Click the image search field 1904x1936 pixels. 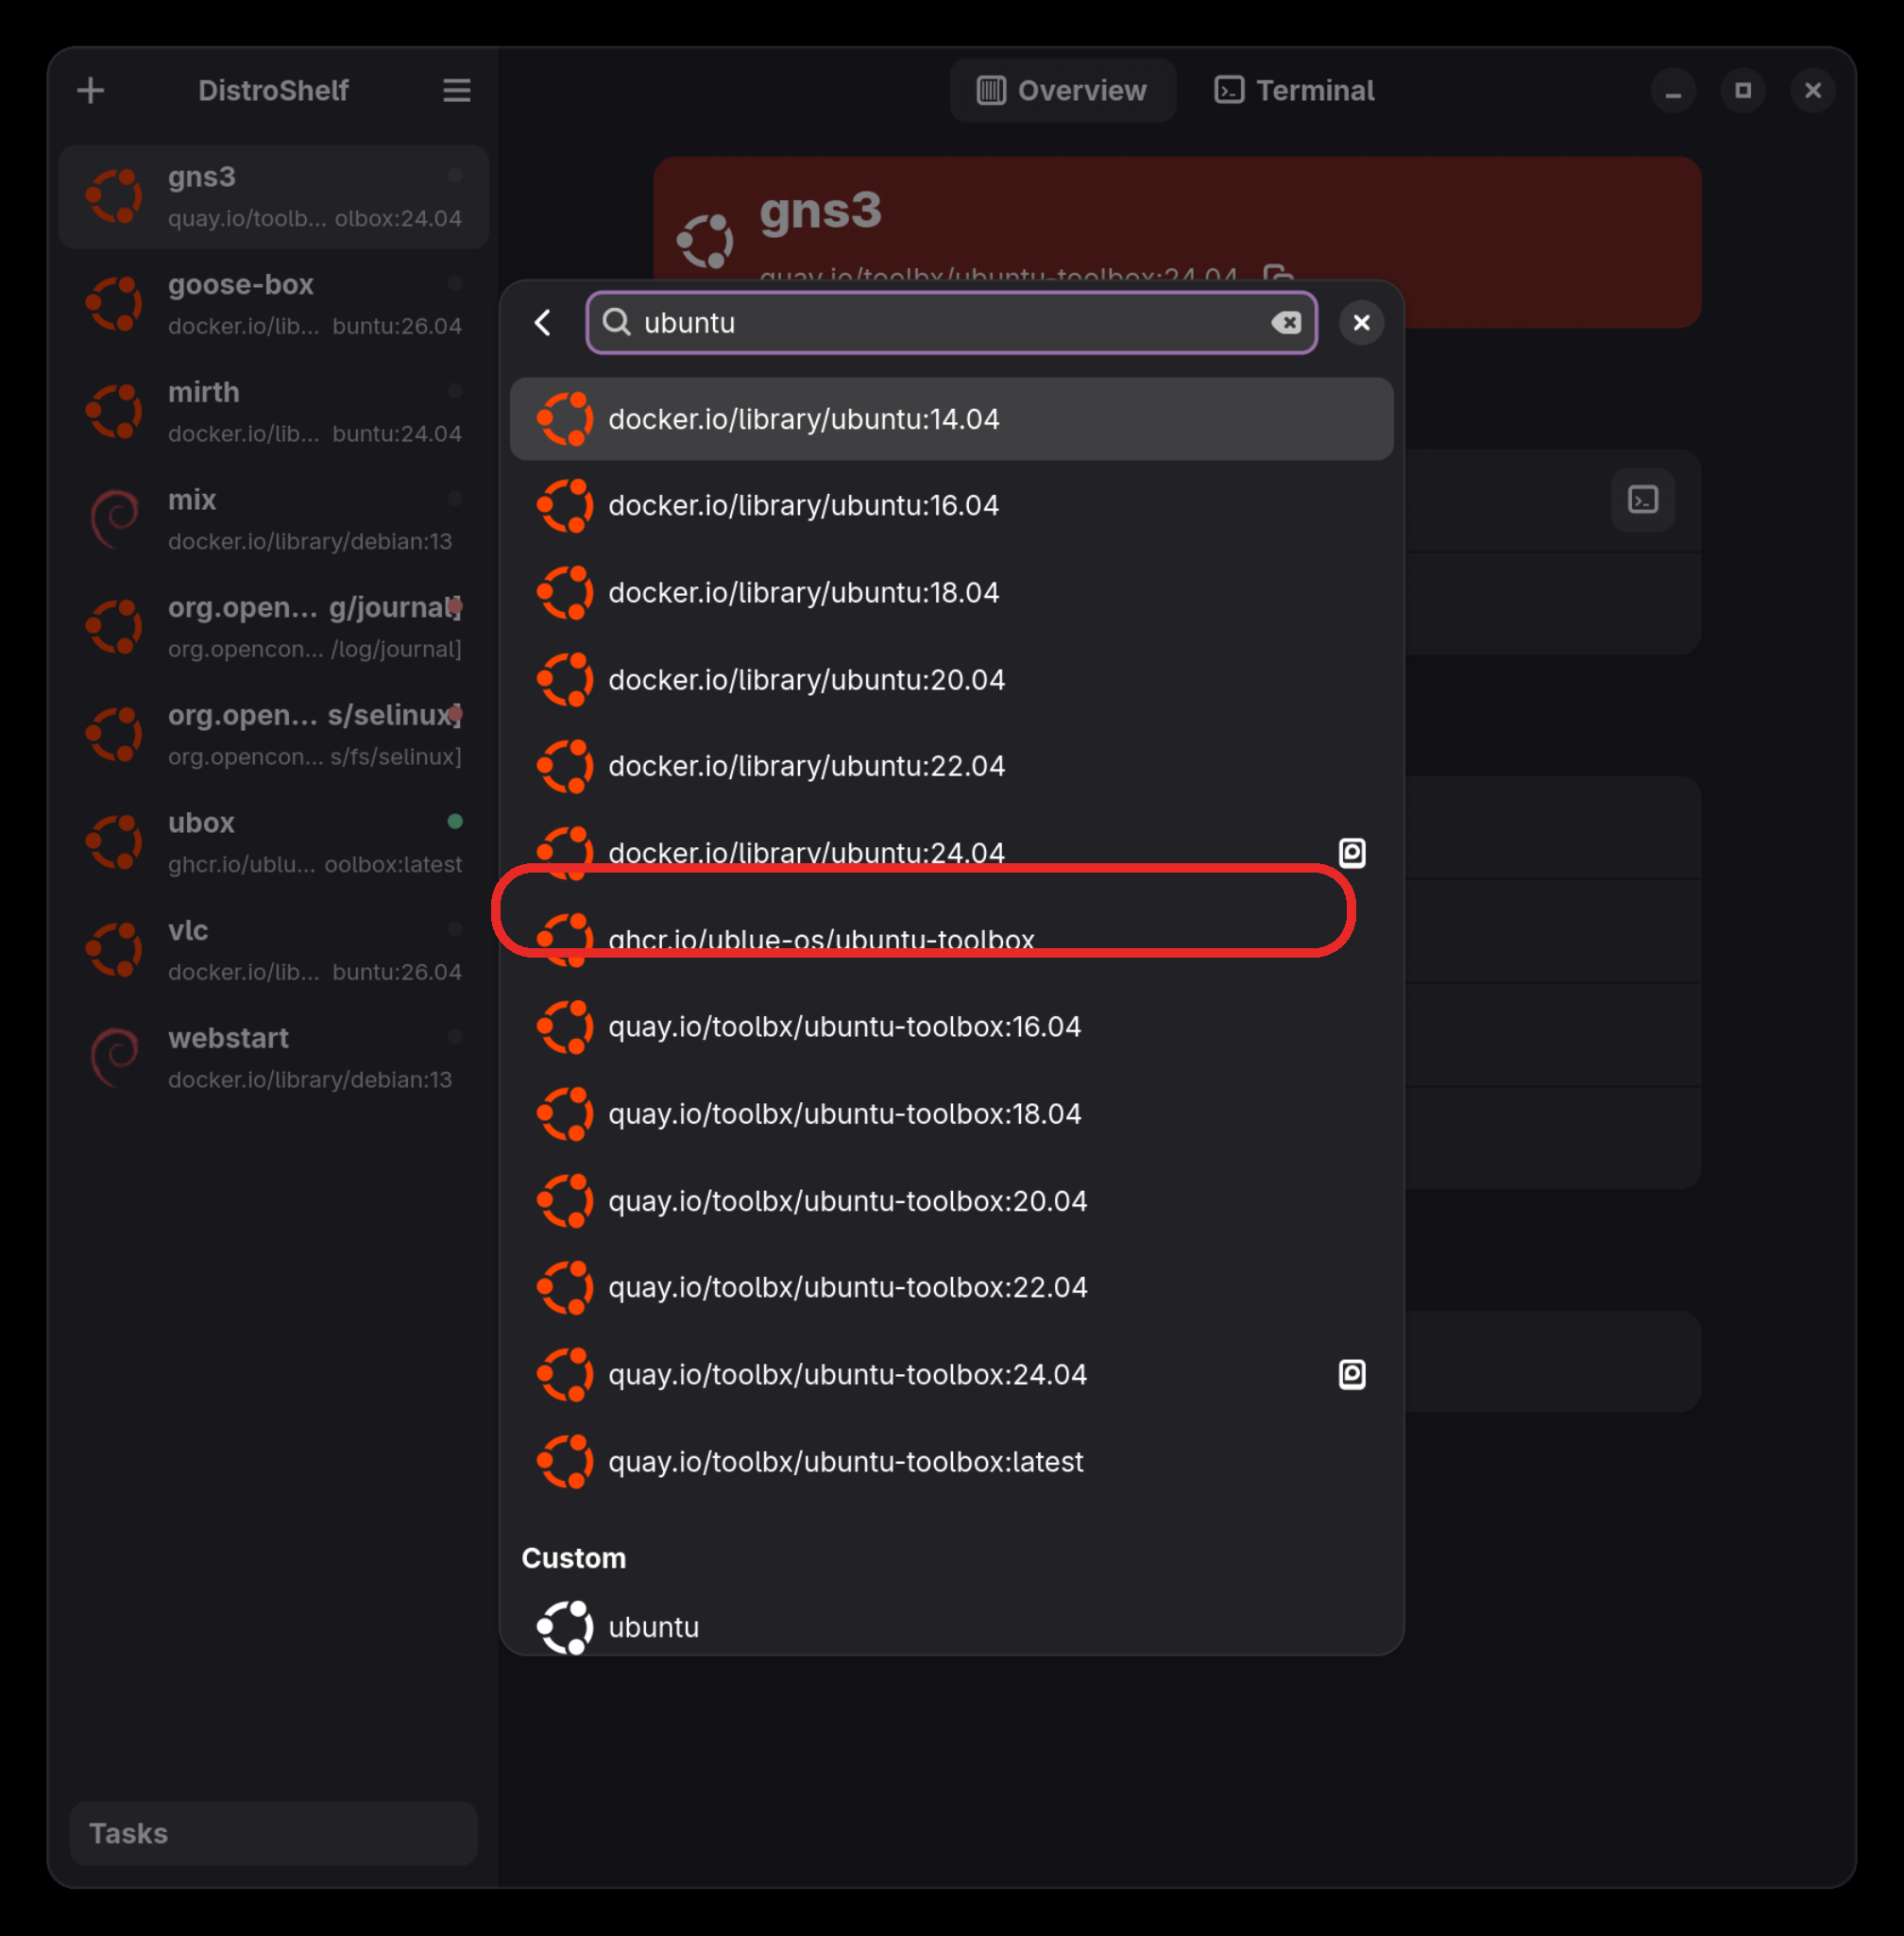951,323
